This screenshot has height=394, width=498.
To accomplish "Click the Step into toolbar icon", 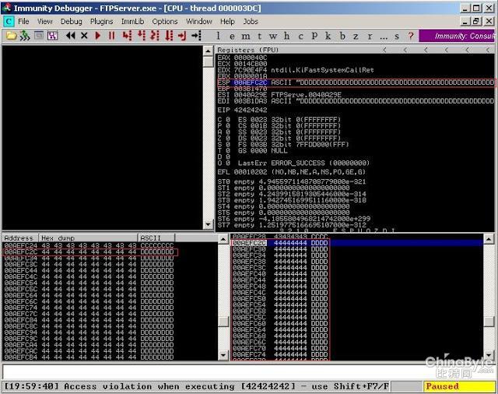I will [x=127, y=36].
